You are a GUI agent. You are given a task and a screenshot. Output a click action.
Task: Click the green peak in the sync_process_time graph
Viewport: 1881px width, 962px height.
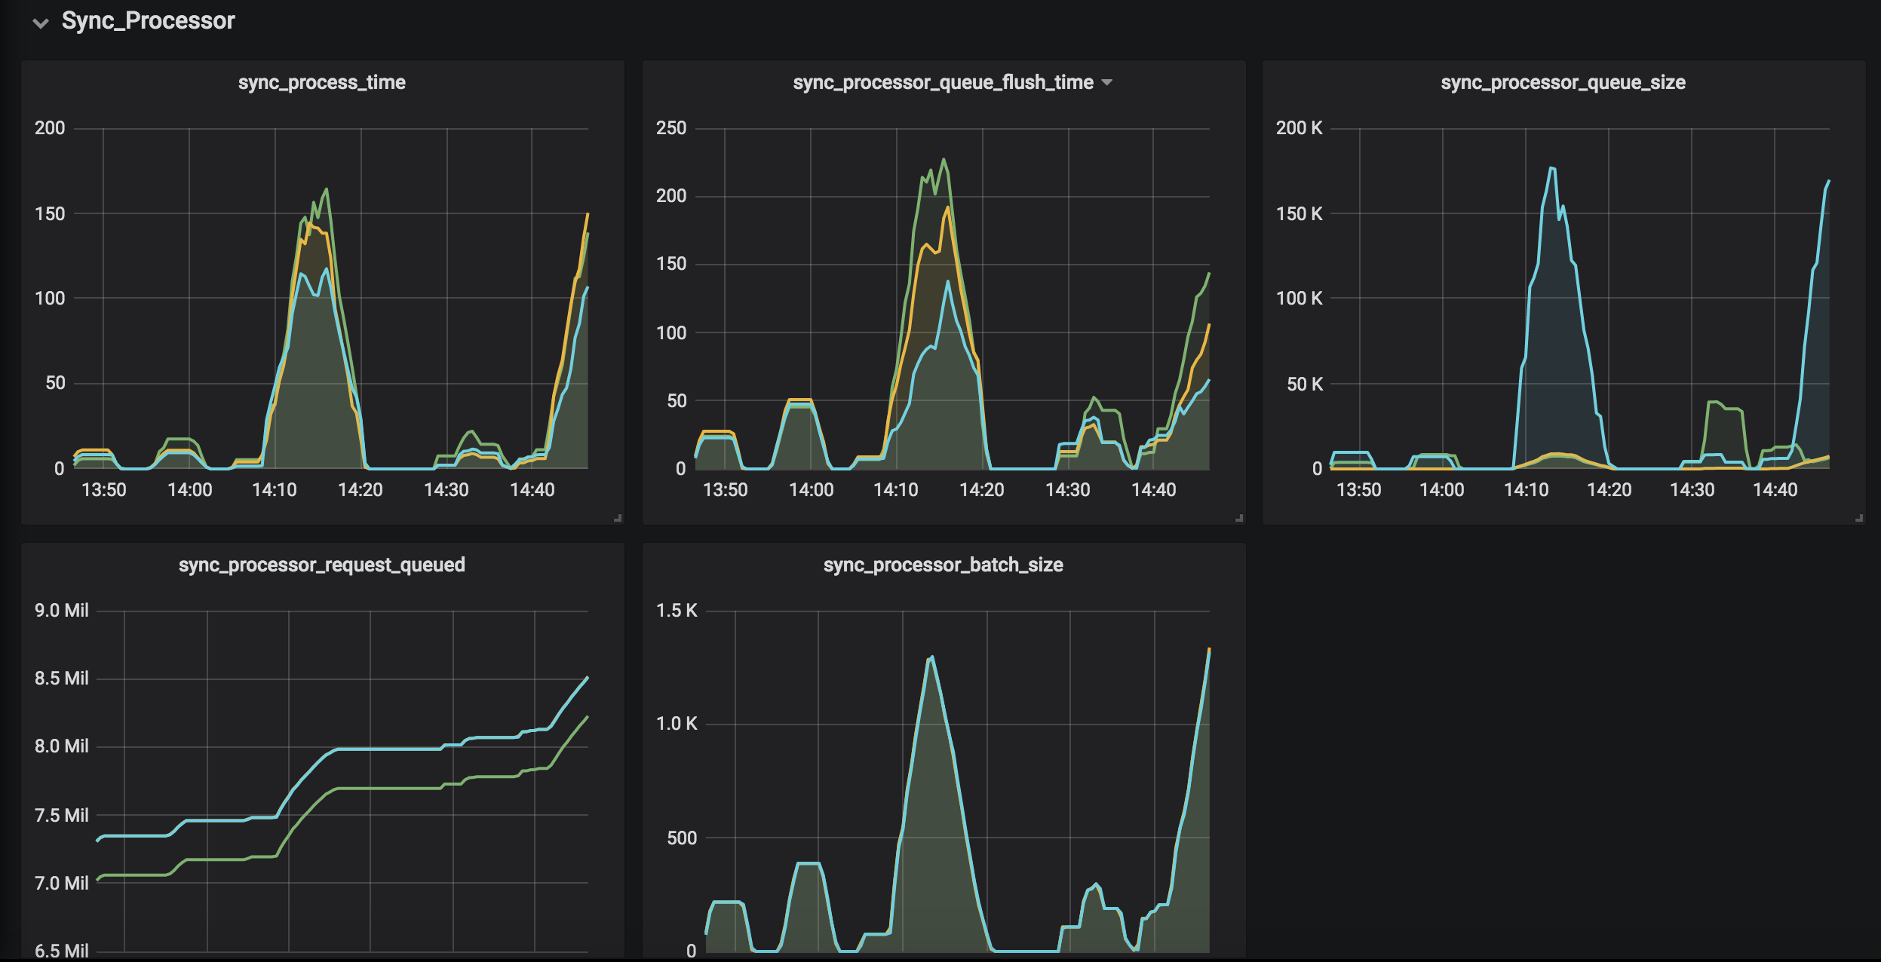click(326, 190)
